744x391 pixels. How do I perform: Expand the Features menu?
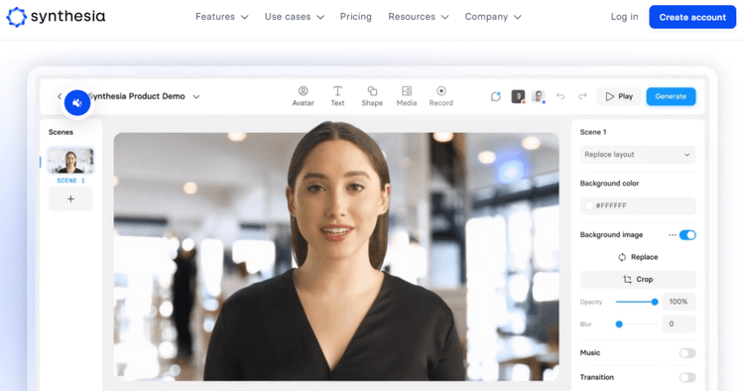pos(221,17)
